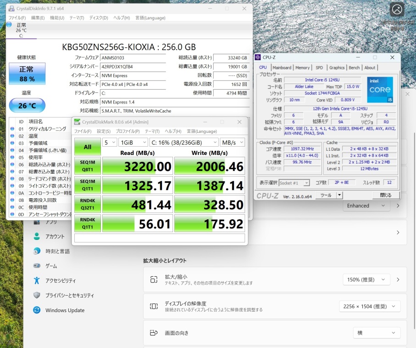Image resolution: width=416 pixels, height=348 pixels.
Task: Open the test count dropdown showing 5
Action: (x=109, y=143)
